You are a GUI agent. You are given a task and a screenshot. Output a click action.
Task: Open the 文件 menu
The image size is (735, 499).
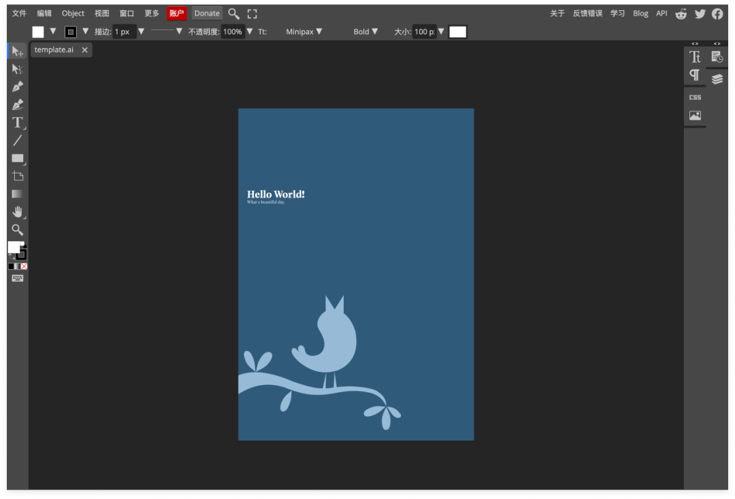click(x=19, y=14)
